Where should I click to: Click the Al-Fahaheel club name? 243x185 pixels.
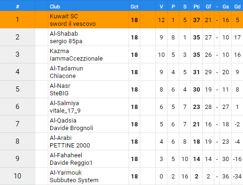tap(66, 155)
